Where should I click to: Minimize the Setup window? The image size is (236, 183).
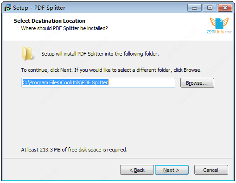coord(194,8)
